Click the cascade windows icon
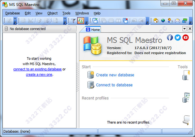The height and width of the screenshot is (137, 195). pyautogui.click(x=104, y=21)
